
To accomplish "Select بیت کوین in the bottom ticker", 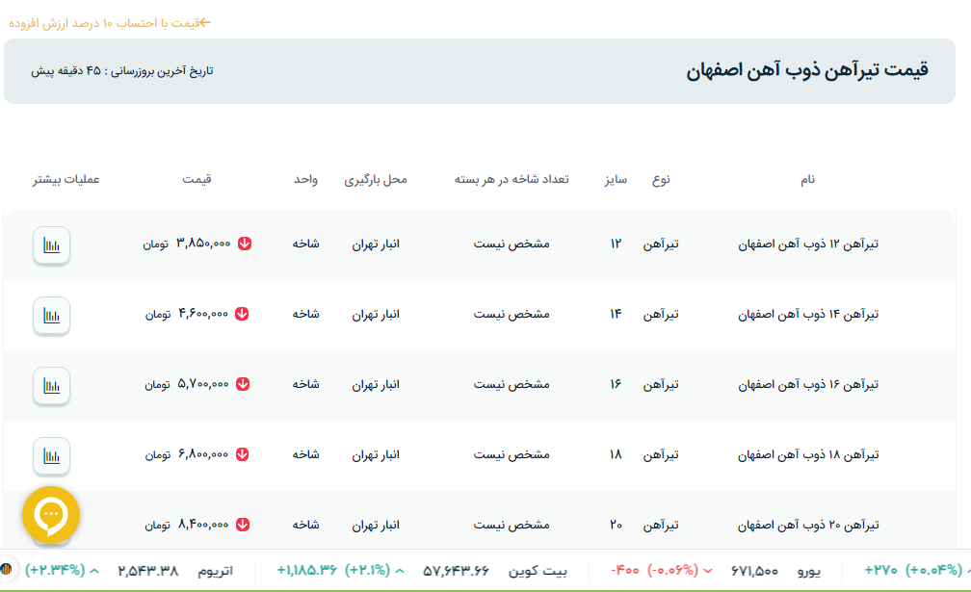I will pyautogui.click(x=541, y=570).
